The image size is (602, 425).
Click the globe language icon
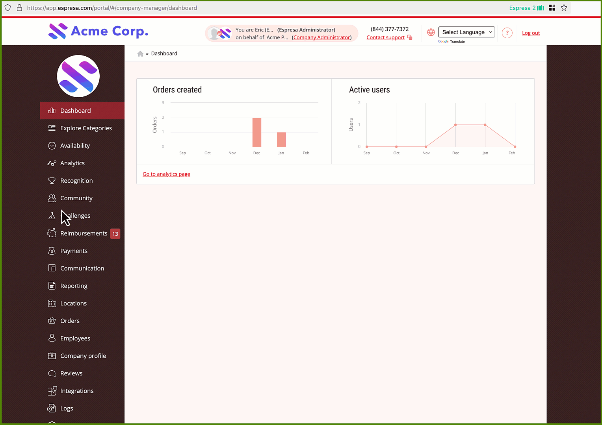[x=431, y=32]
